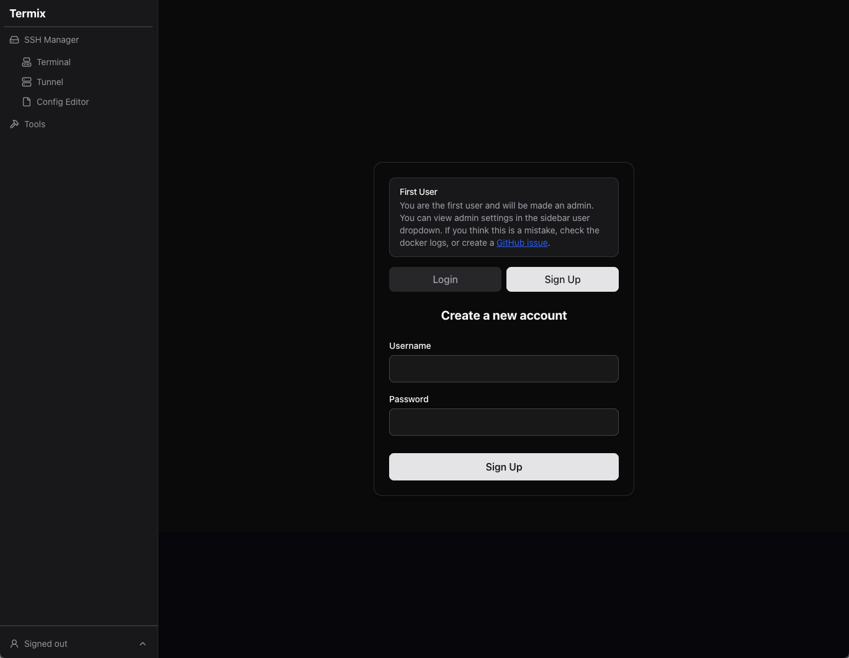Click the SSH Manager server icon
Screen dimensions: 849x658
(x=14, y=40)
